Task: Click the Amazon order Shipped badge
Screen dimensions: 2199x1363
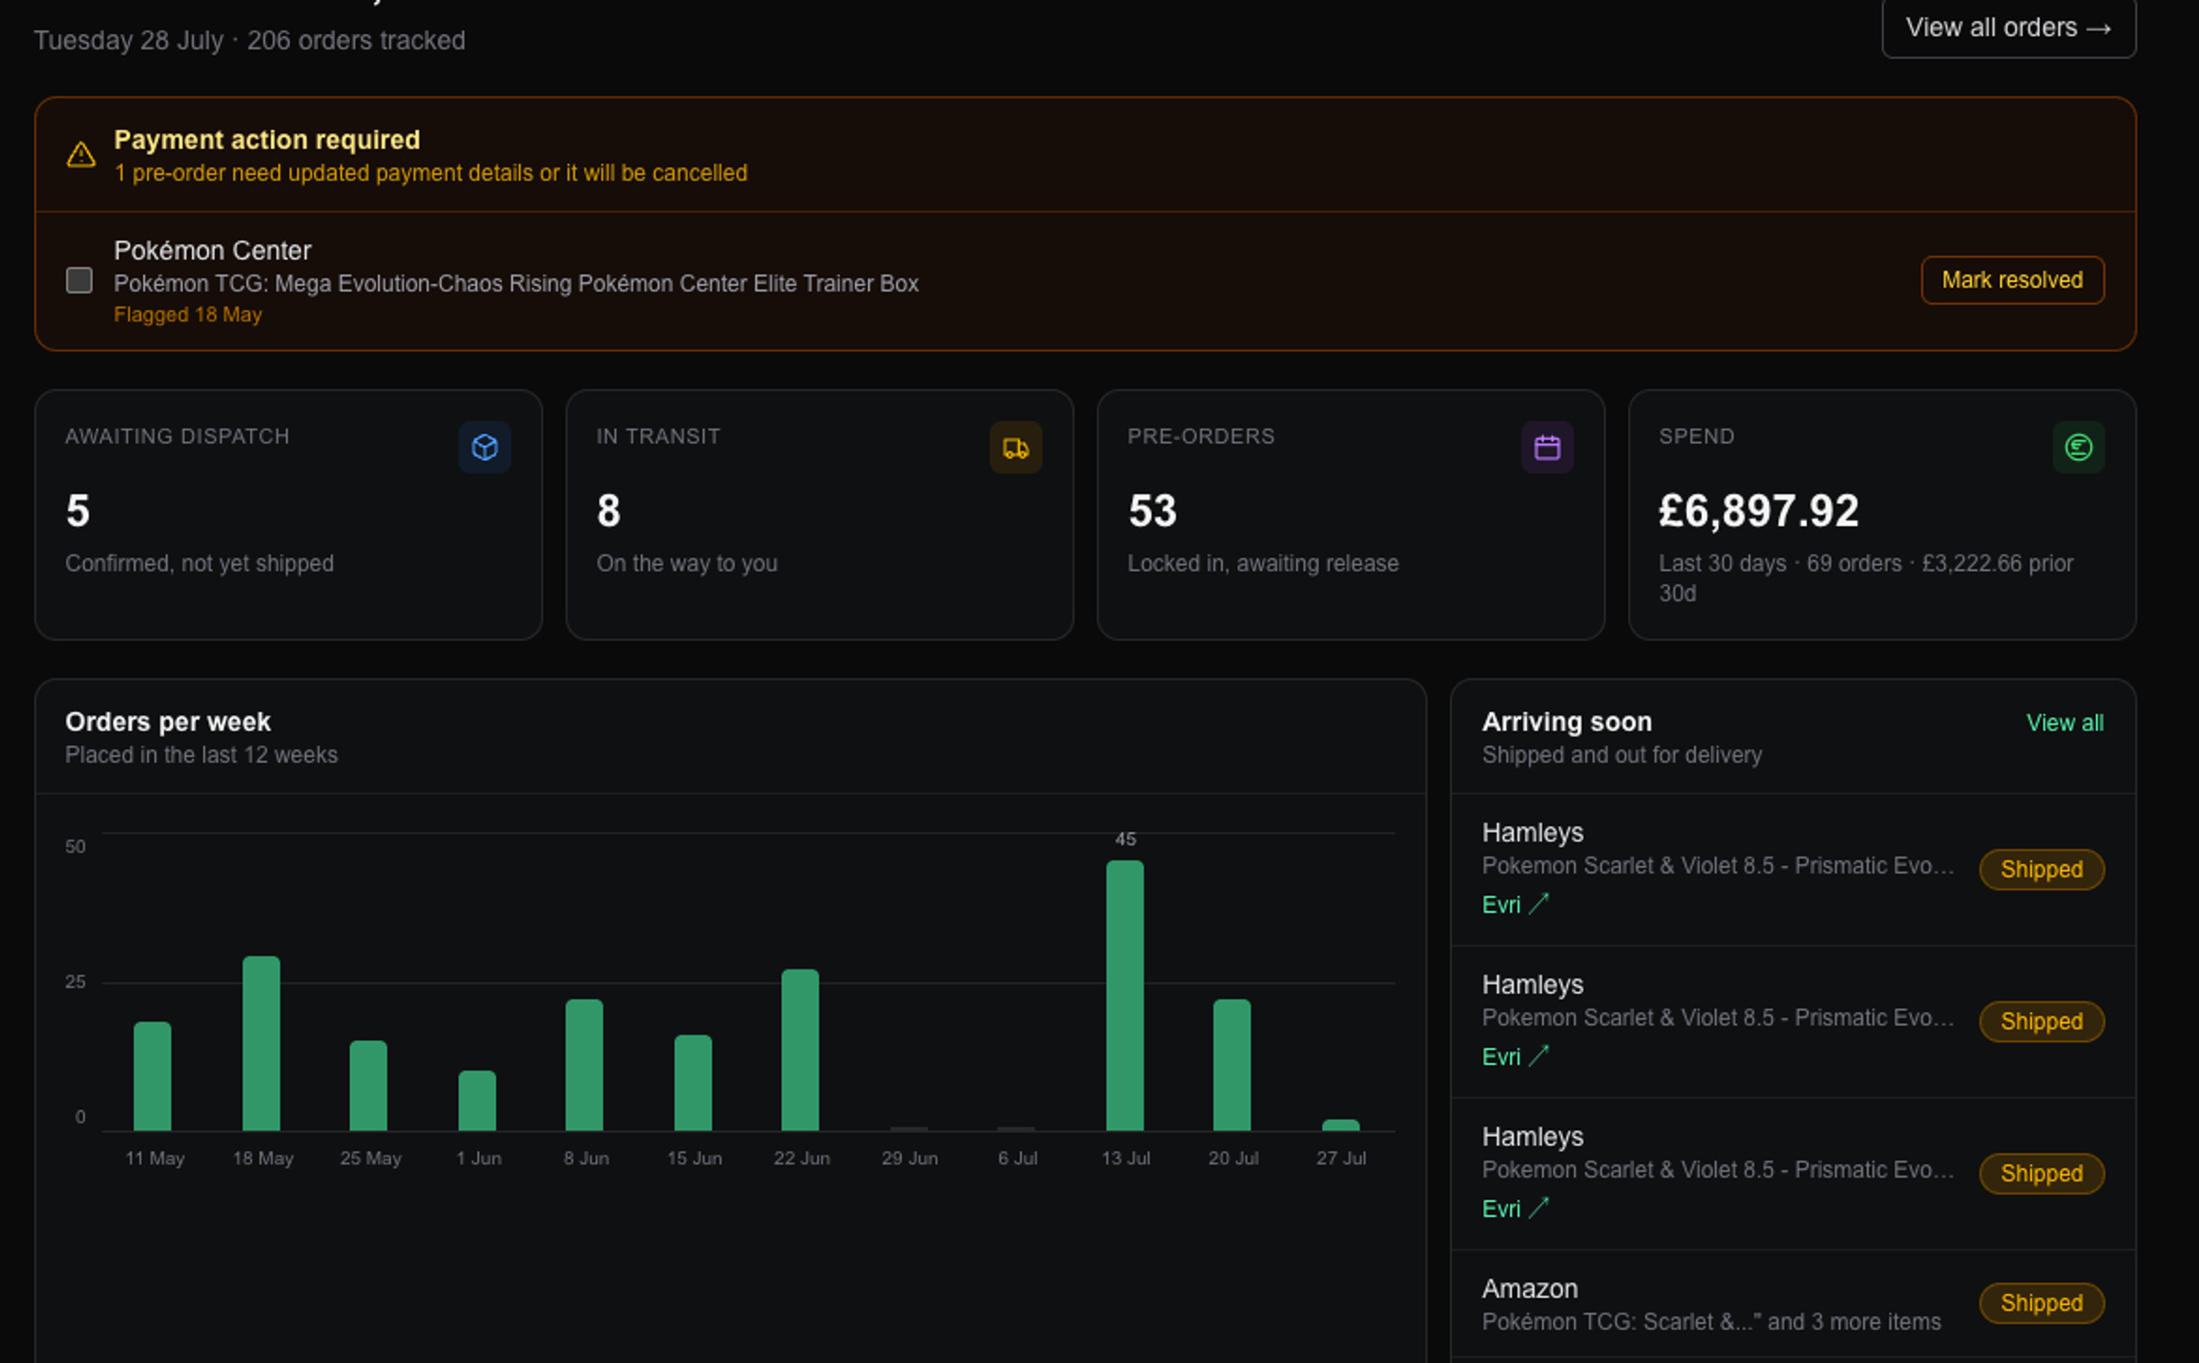Action: [2041, 1303]
